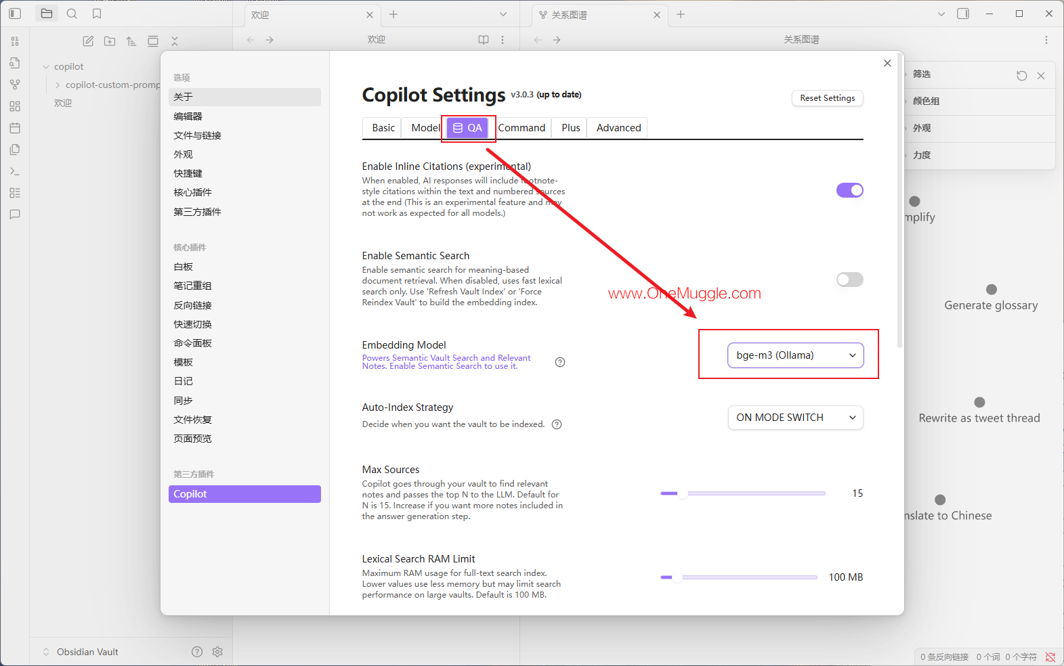Open Embedding Model bge-m3 dropdown
The image size is (1064, 666).
pos(796,355)
